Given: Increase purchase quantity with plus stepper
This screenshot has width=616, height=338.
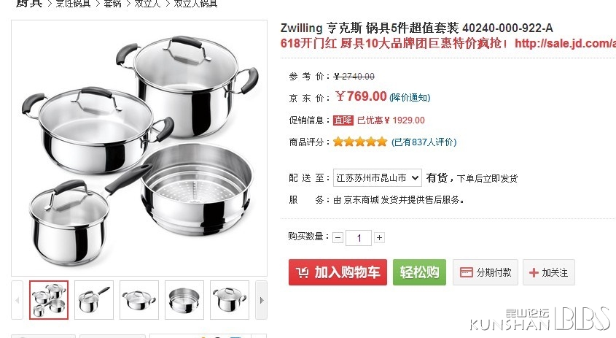Looking at the screenshot, I should [379, 238].
